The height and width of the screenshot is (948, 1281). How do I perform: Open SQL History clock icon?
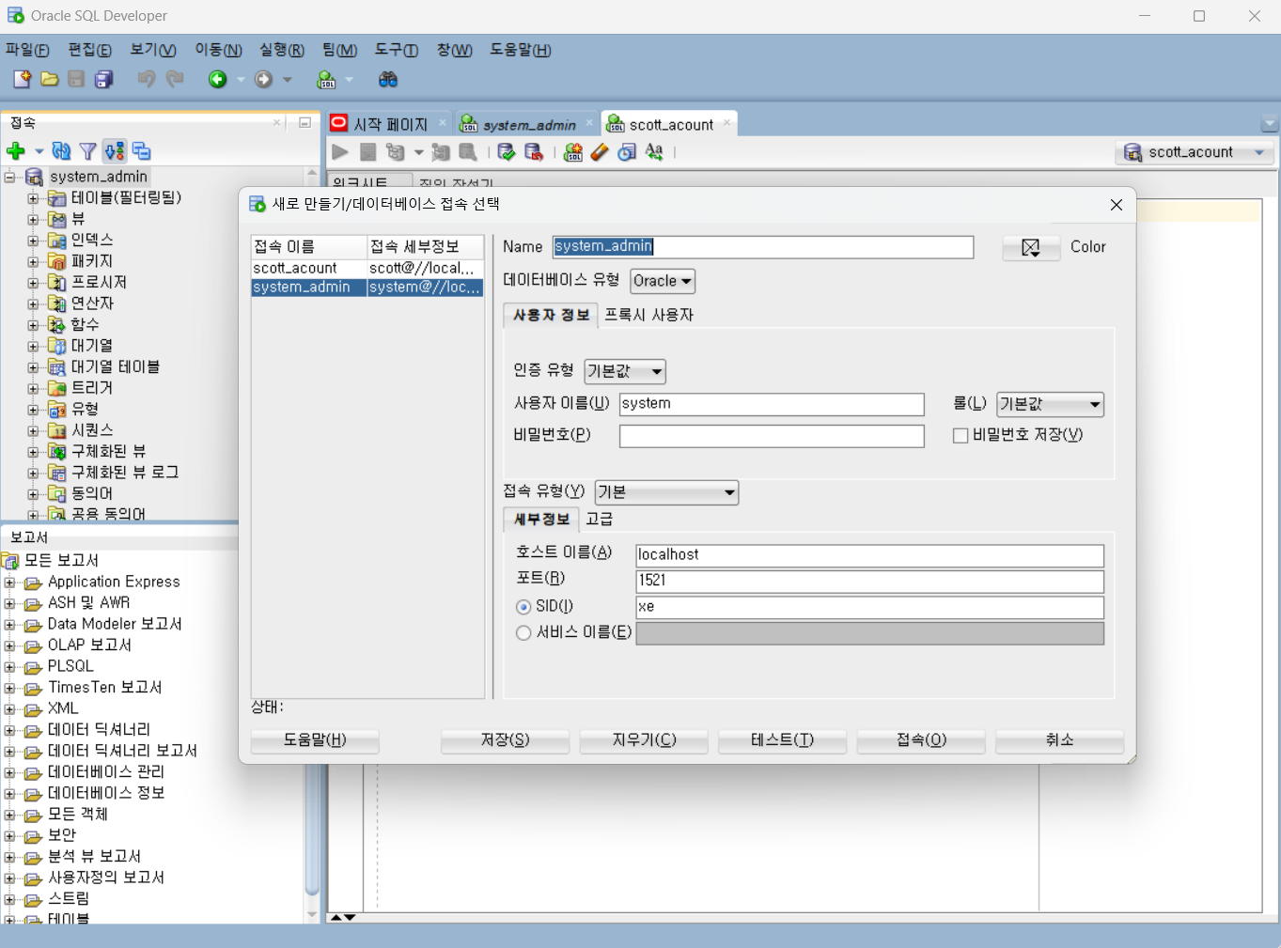pyautogui.click(x=627, y=152)
